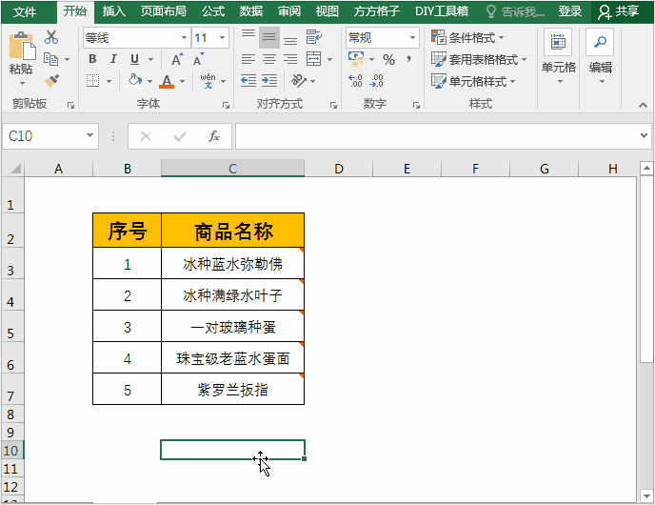The width and height of the screenshot is (655, 505).
Task: Open the 套用表格格式 table format menu
Action: pyautogui.click(x=479, y=59)
